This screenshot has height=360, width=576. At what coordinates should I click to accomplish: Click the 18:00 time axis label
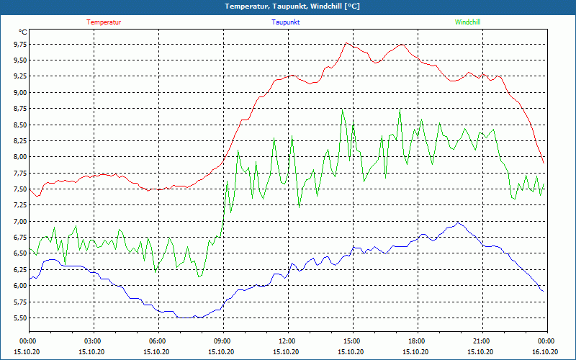point(418,341)
